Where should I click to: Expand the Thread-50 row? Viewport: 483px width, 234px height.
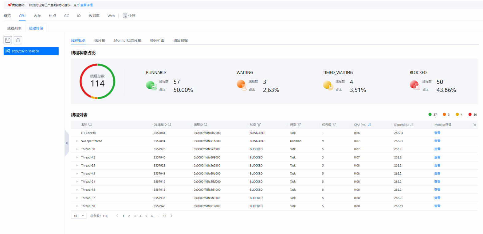(77, 206)
